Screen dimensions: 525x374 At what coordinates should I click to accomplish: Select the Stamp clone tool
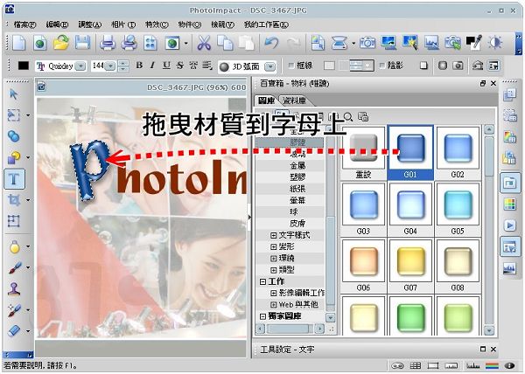click(x=14, y=288)
